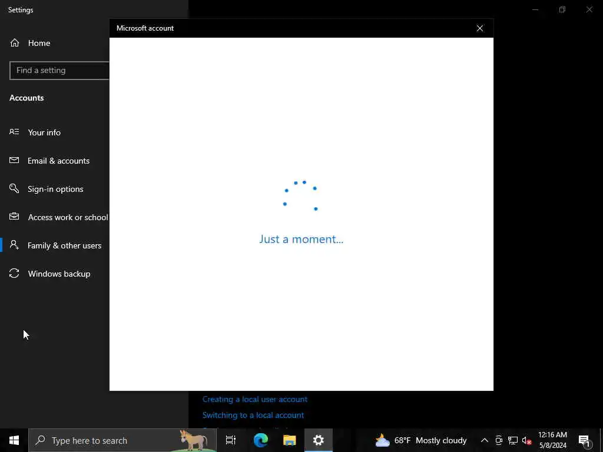Click the taskbar search box
The height and width of the screenshot is (452, 603).
(x=122, y=440)
